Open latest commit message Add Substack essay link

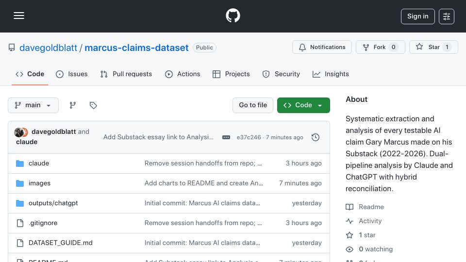[158, 137]
